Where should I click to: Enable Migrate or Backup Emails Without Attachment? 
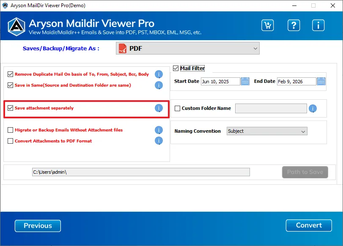(x=10, y=130)
